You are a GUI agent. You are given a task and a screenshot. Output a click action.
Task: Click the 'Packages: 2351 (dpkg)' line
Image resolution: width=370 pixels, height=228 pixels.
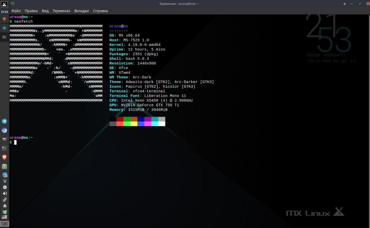pyautogui.click(x=134, y=54)
